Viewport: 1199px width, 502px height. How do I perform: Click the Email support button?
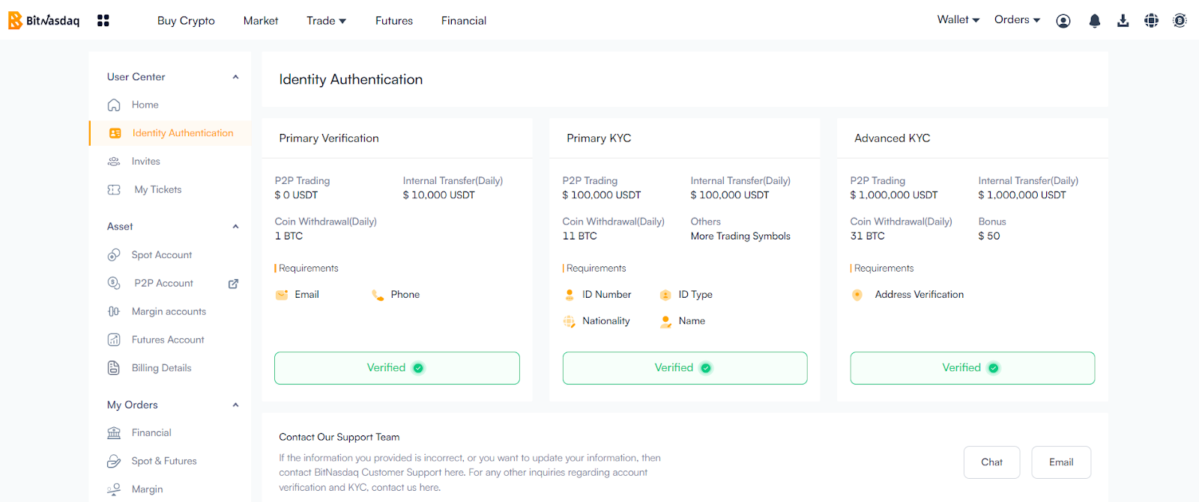click(1061, 462)
